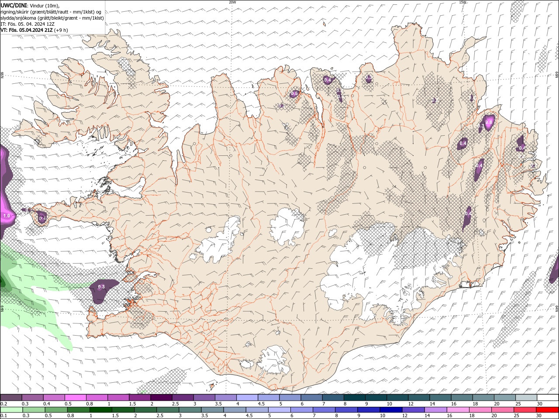This screenshot has height=419, width=559.
Task: Pick rain legend swatch between 0.8 and 1
Action: coord(79,410)
